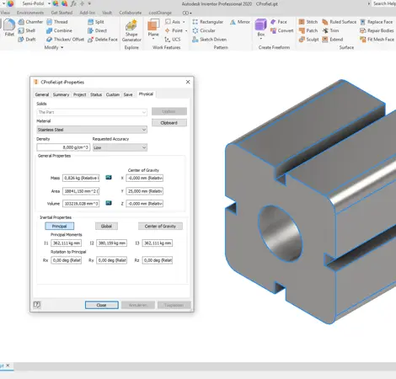Viewport: 396px width, 379px height.
Task: Click the Area value field
Action: (x=81, y=191)
